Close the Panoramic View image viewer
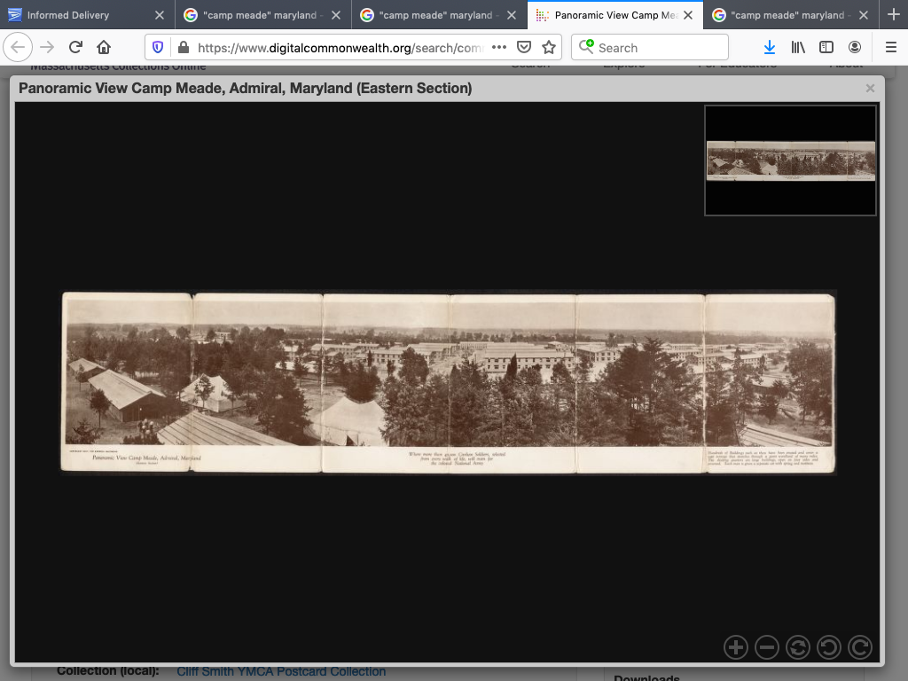This screenshot has width=908, height=681. [870, 88]
